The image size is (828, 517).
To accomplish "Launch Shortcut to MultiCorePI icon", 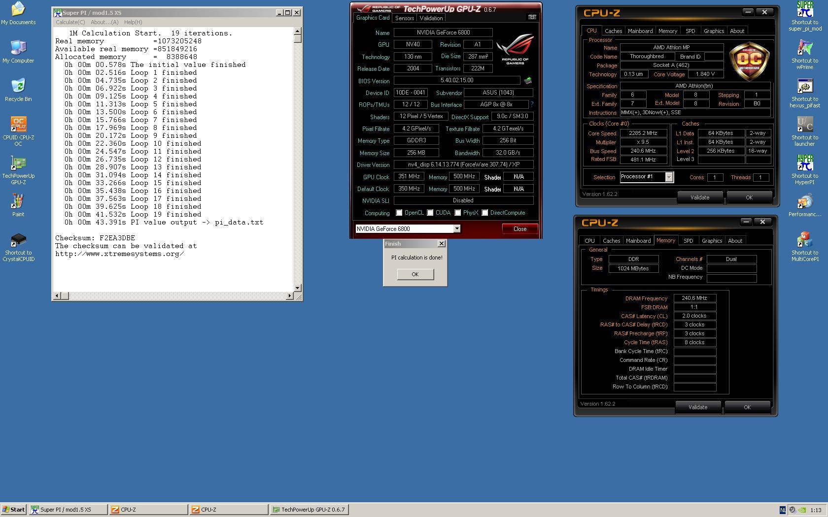I will [805, 247].
